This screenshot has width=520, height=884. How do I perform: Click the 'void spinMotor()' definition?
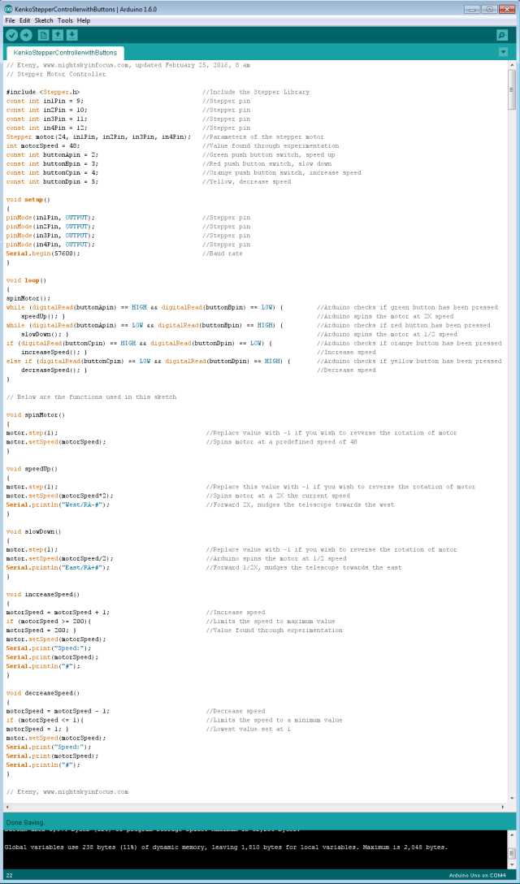coord(36,415)
